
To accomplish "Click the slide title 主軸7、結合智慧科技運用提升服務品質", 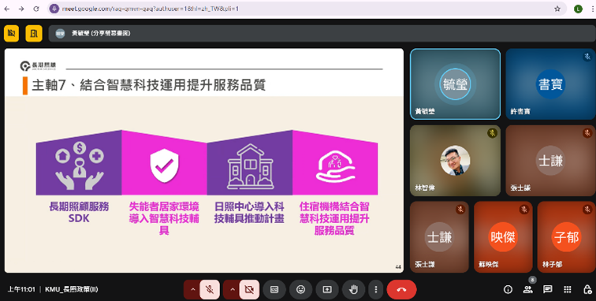I will [149, 85].
